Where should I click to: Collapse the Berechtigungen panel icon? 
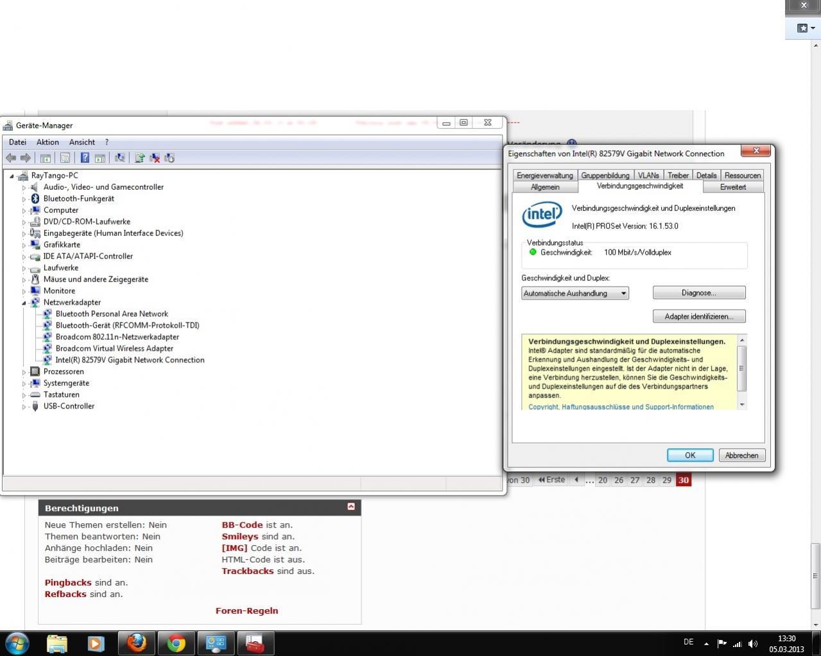pyautogui.click(x=351, y=507)
